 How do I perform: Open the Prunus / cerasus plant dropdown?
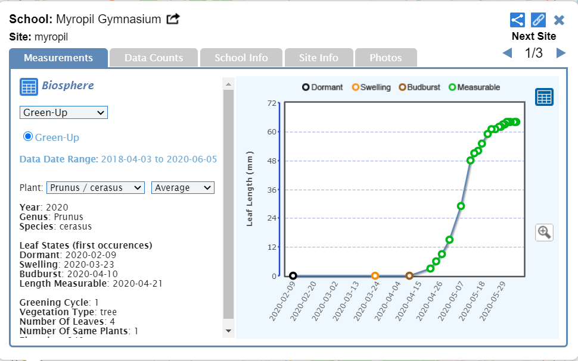[95, 187]
